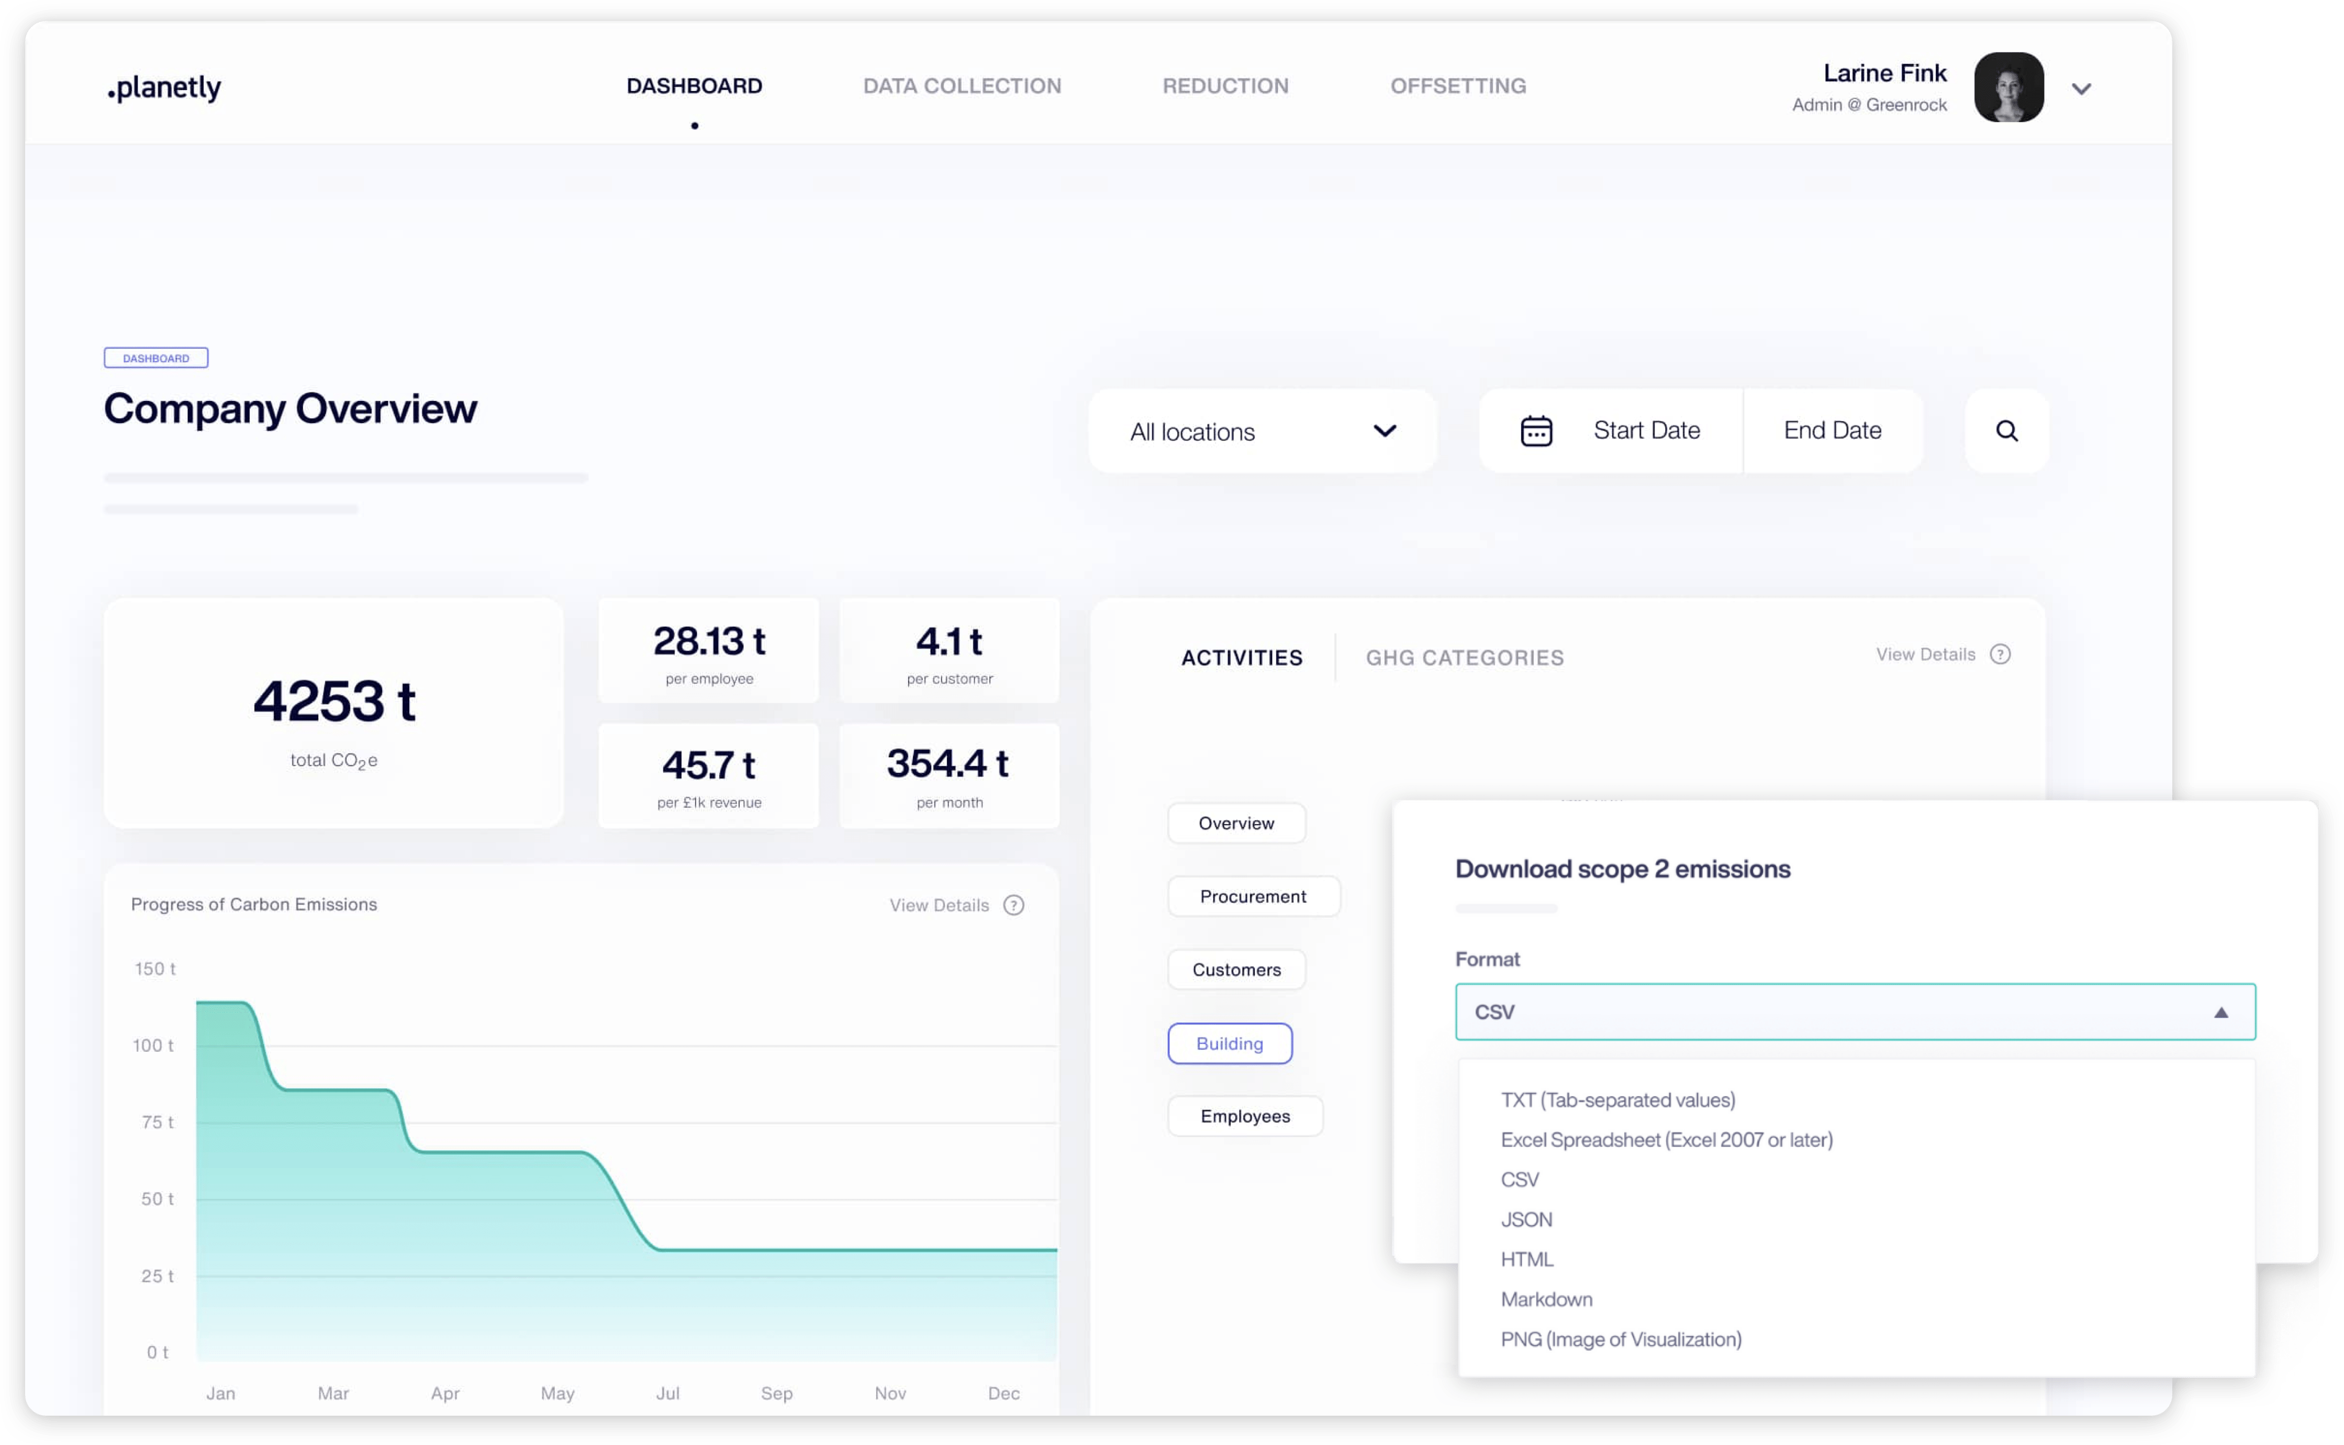
Task: Choose the Employees activity filter
Action: click(1245, 1116)
